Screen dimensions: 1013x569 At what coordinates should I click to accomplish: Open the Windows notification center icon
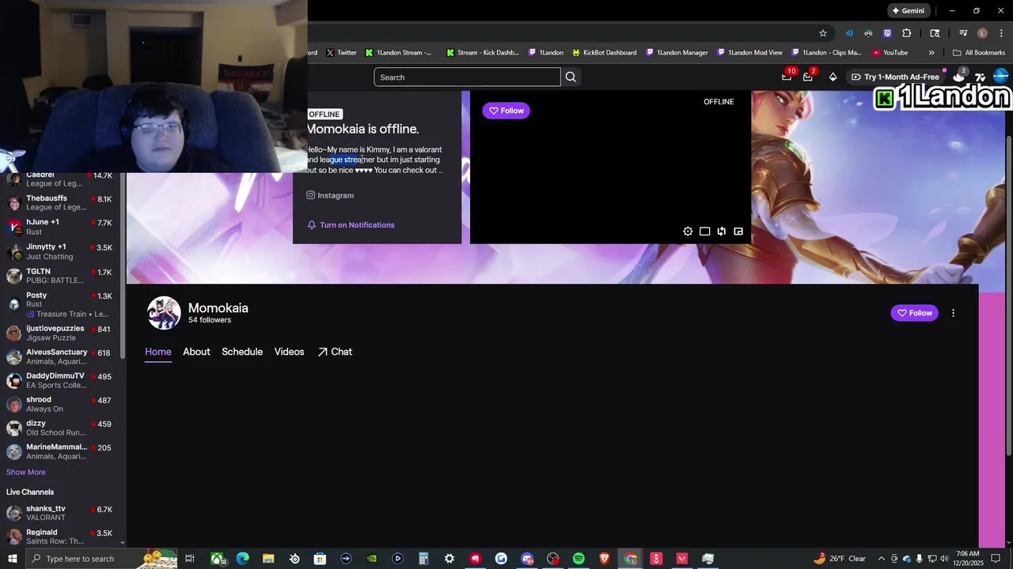[996, 559]
